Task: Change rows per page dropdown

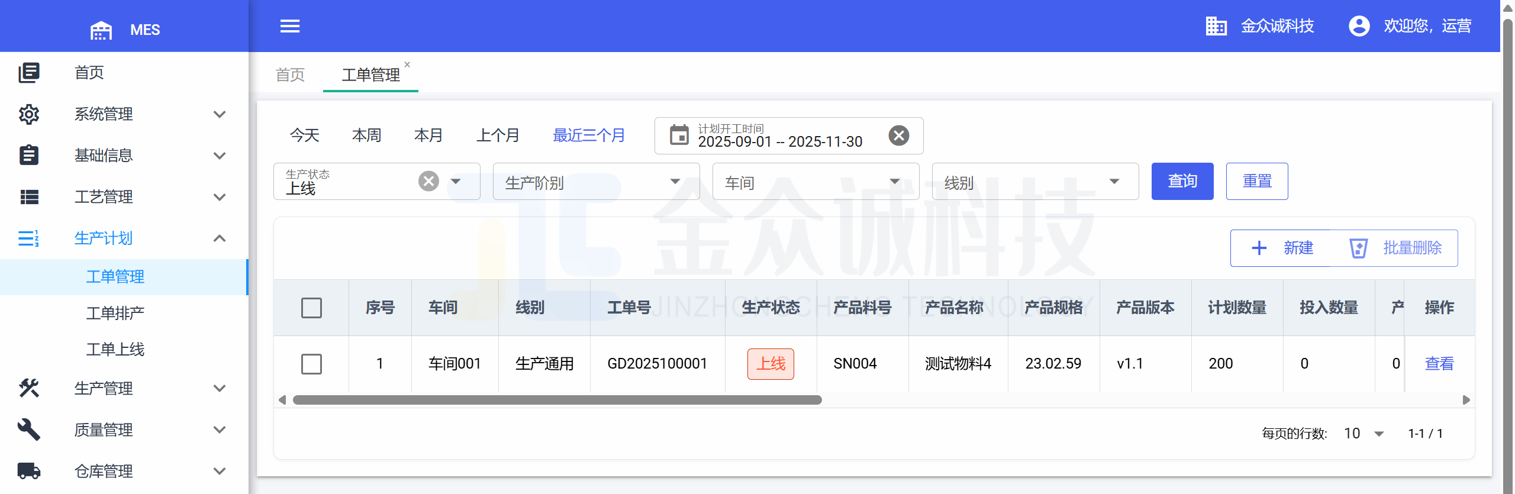Action: pos(1364,434)
